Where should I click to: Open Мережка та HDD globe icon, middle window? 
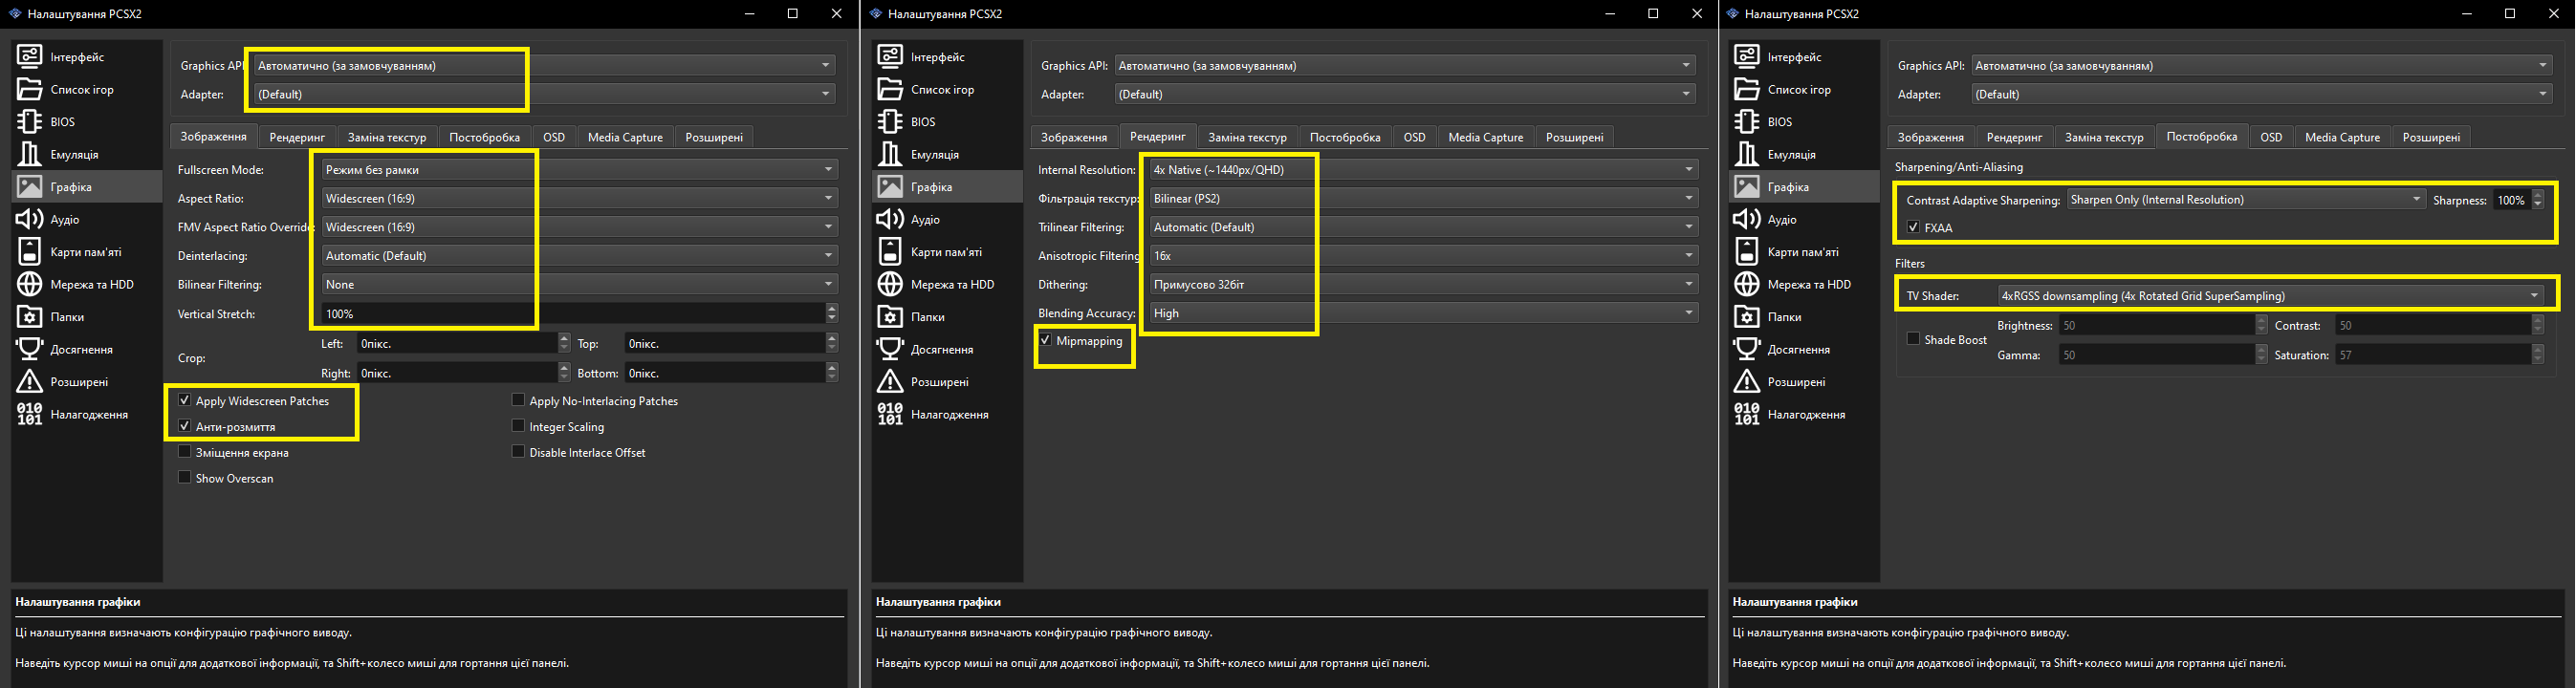(x=890, y=284)
